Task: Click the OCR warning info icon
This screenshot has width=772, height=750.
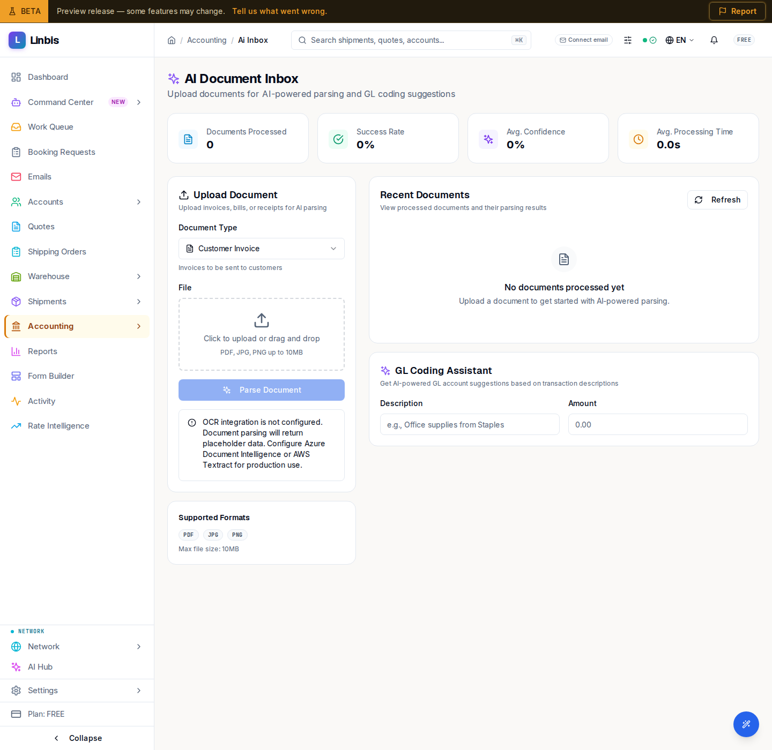Action: click(192, 423)
